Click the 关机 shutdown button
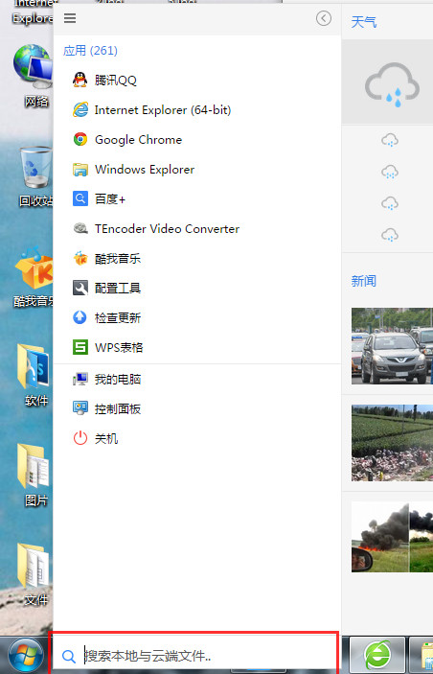The width and height of the screenshot is (433, 674). coord(197,438)
